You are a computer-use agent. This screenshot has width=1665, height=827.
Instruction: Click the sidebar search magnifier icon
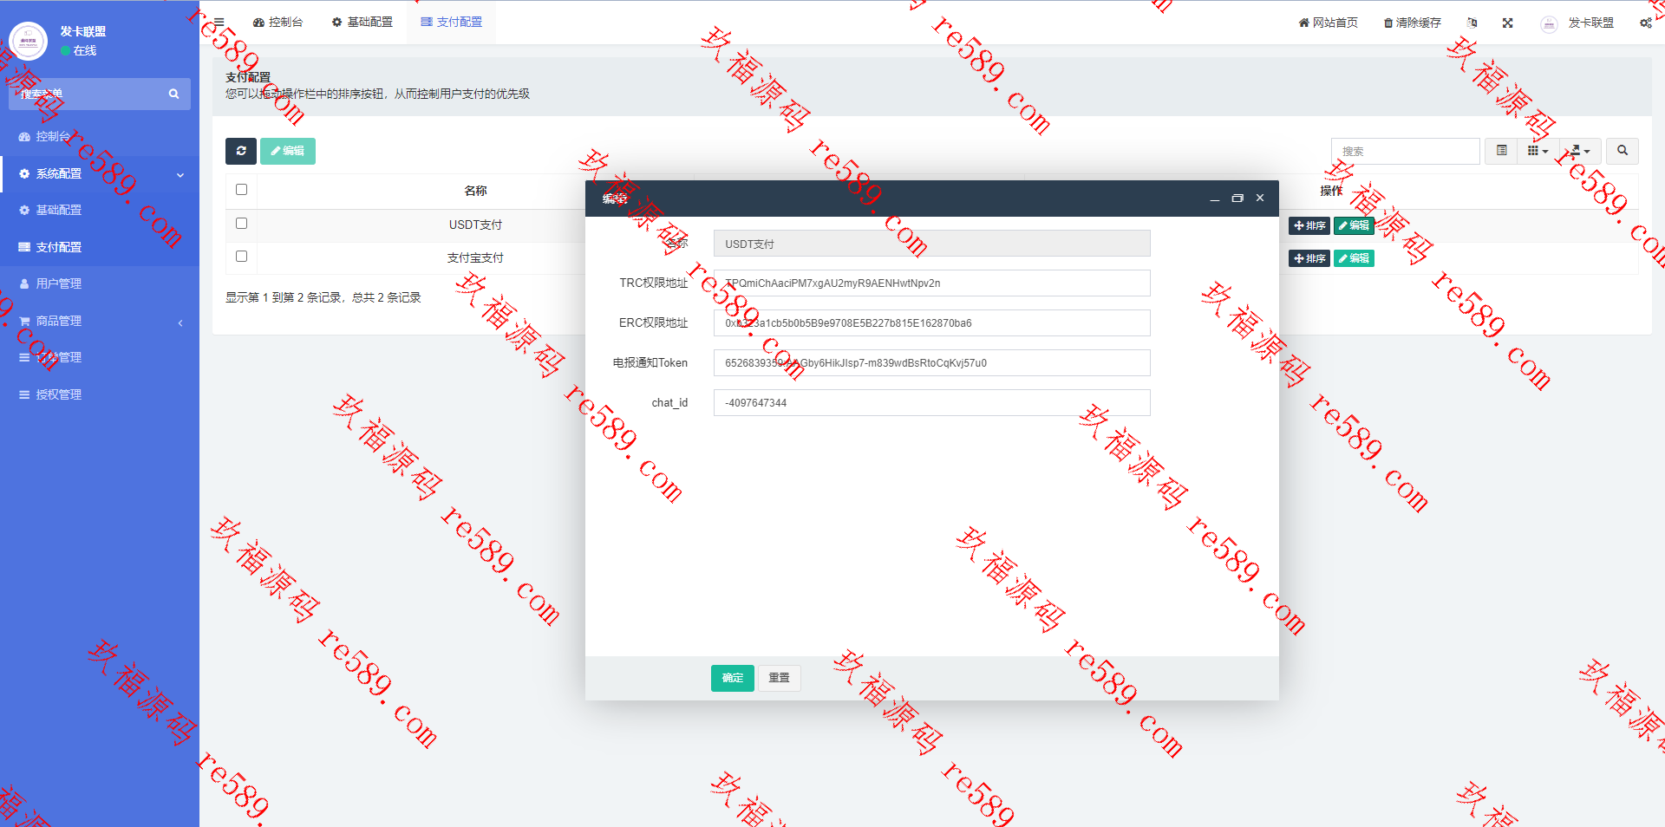coord(174,94)
